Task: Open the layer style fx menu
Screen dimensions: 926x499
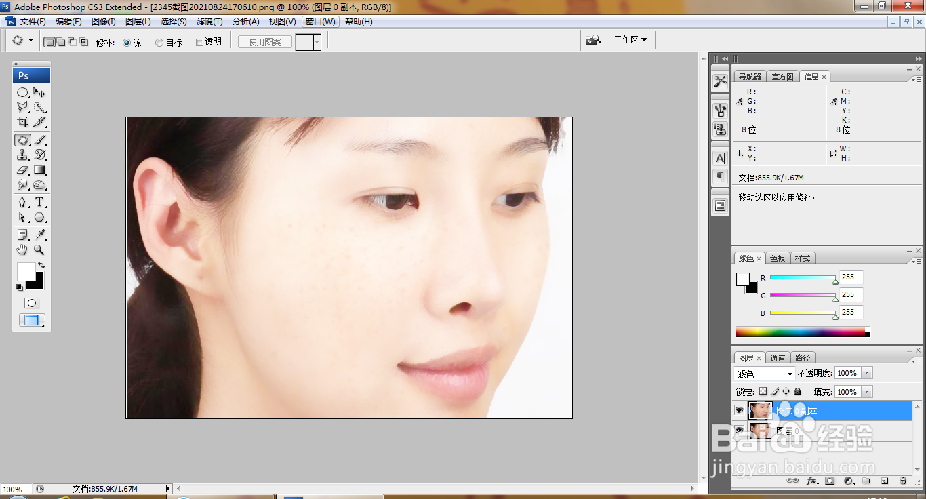Action: click(811, 481)
